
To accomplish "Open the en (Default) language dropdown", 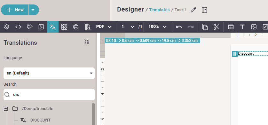I will (x=49, y=73).
